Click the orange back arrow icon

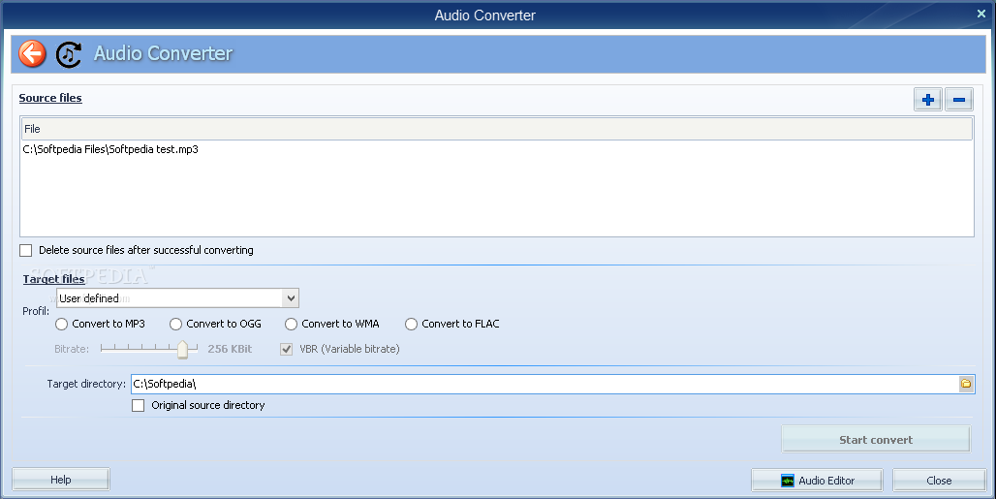[x=32, y=53]
